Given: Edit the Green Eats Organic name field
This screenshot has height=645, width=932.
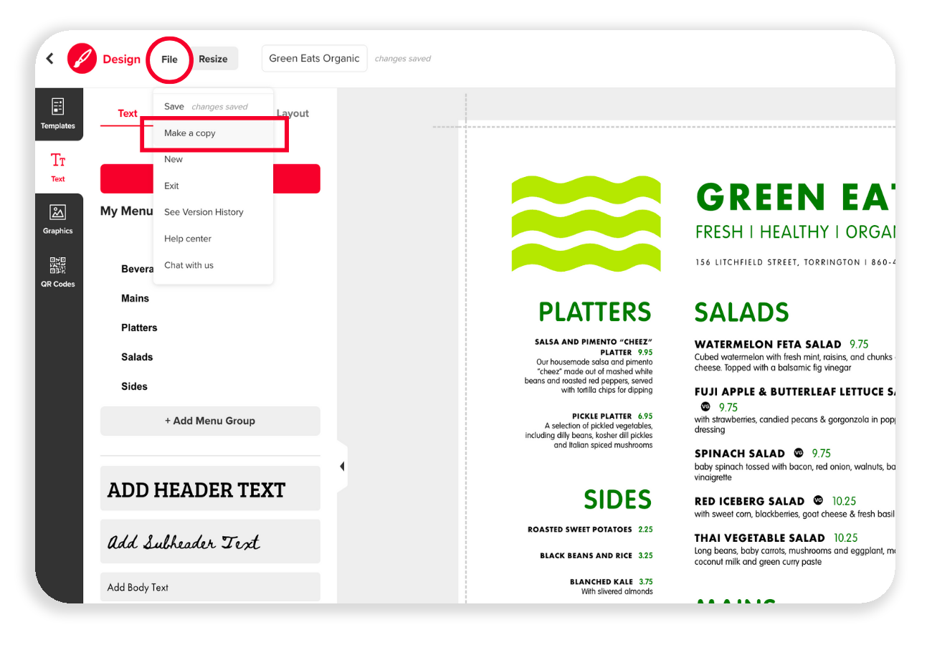Looking at the screenshot, I should 314,59.
